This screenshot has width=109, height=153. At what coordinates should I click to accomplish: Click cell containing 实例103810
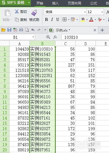pos(42,49)
